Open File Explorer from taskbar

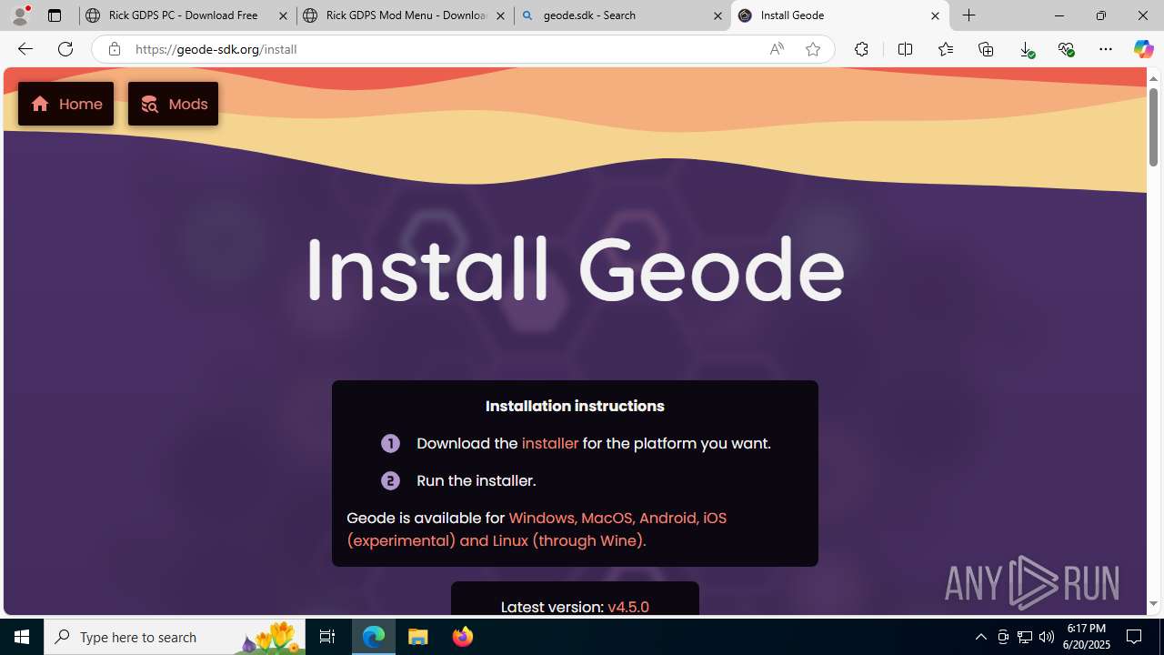tap(418, 637)
